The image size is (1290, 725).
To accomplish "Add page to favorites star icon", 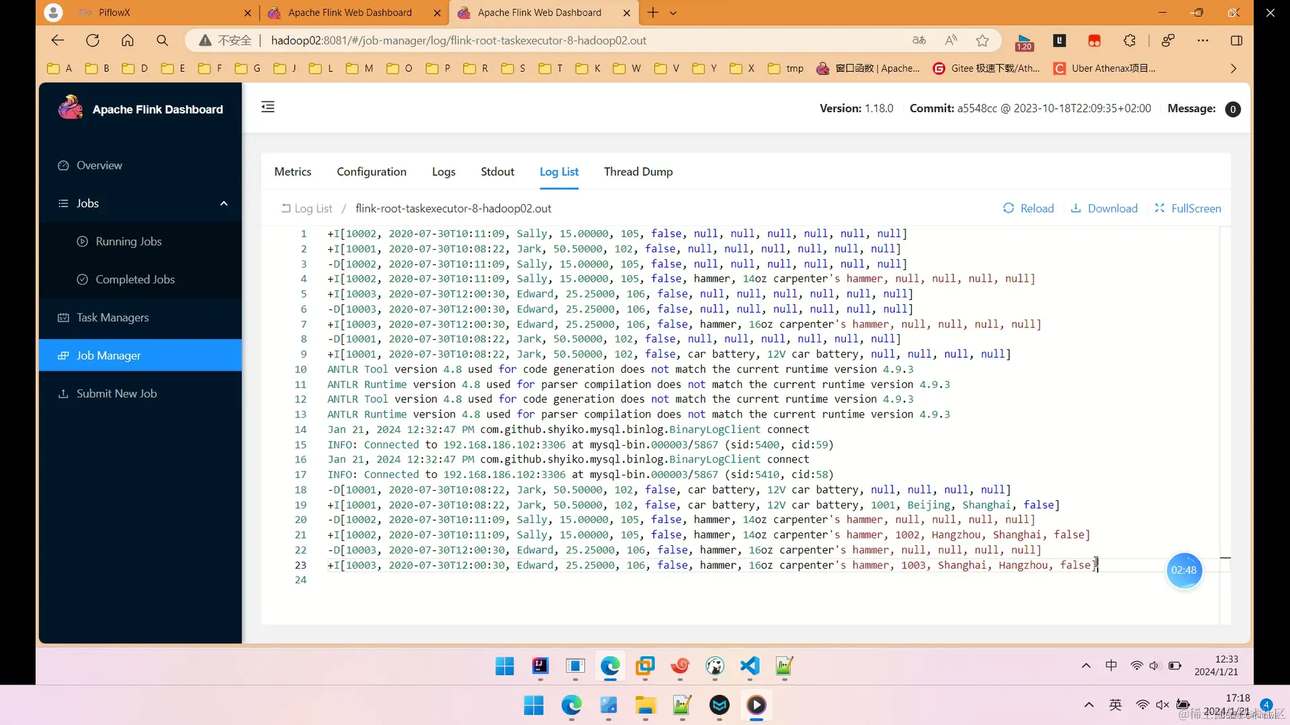I will 982,40.
